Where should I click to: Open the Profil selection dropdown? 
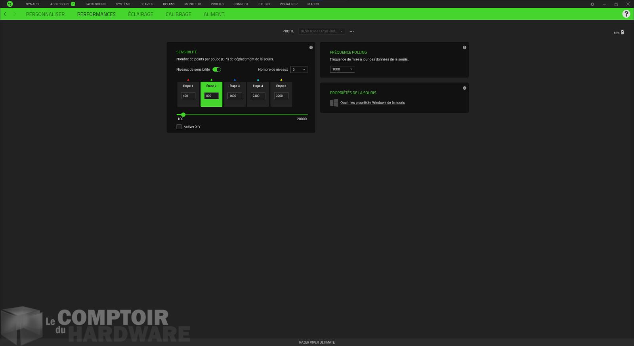tap(322, 31)
